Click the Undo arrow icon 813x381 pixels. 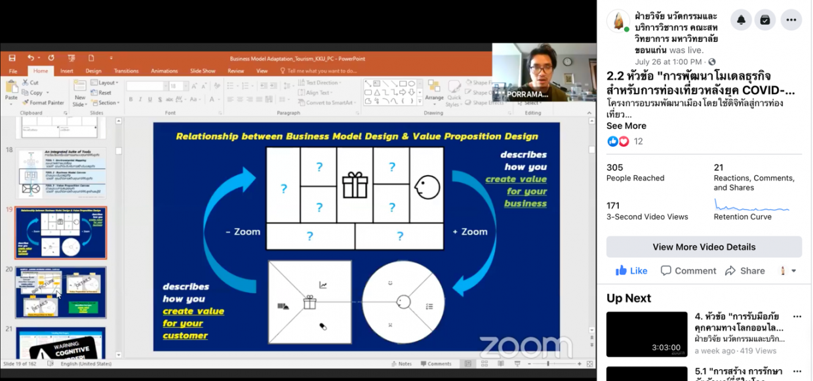[31, 58]
